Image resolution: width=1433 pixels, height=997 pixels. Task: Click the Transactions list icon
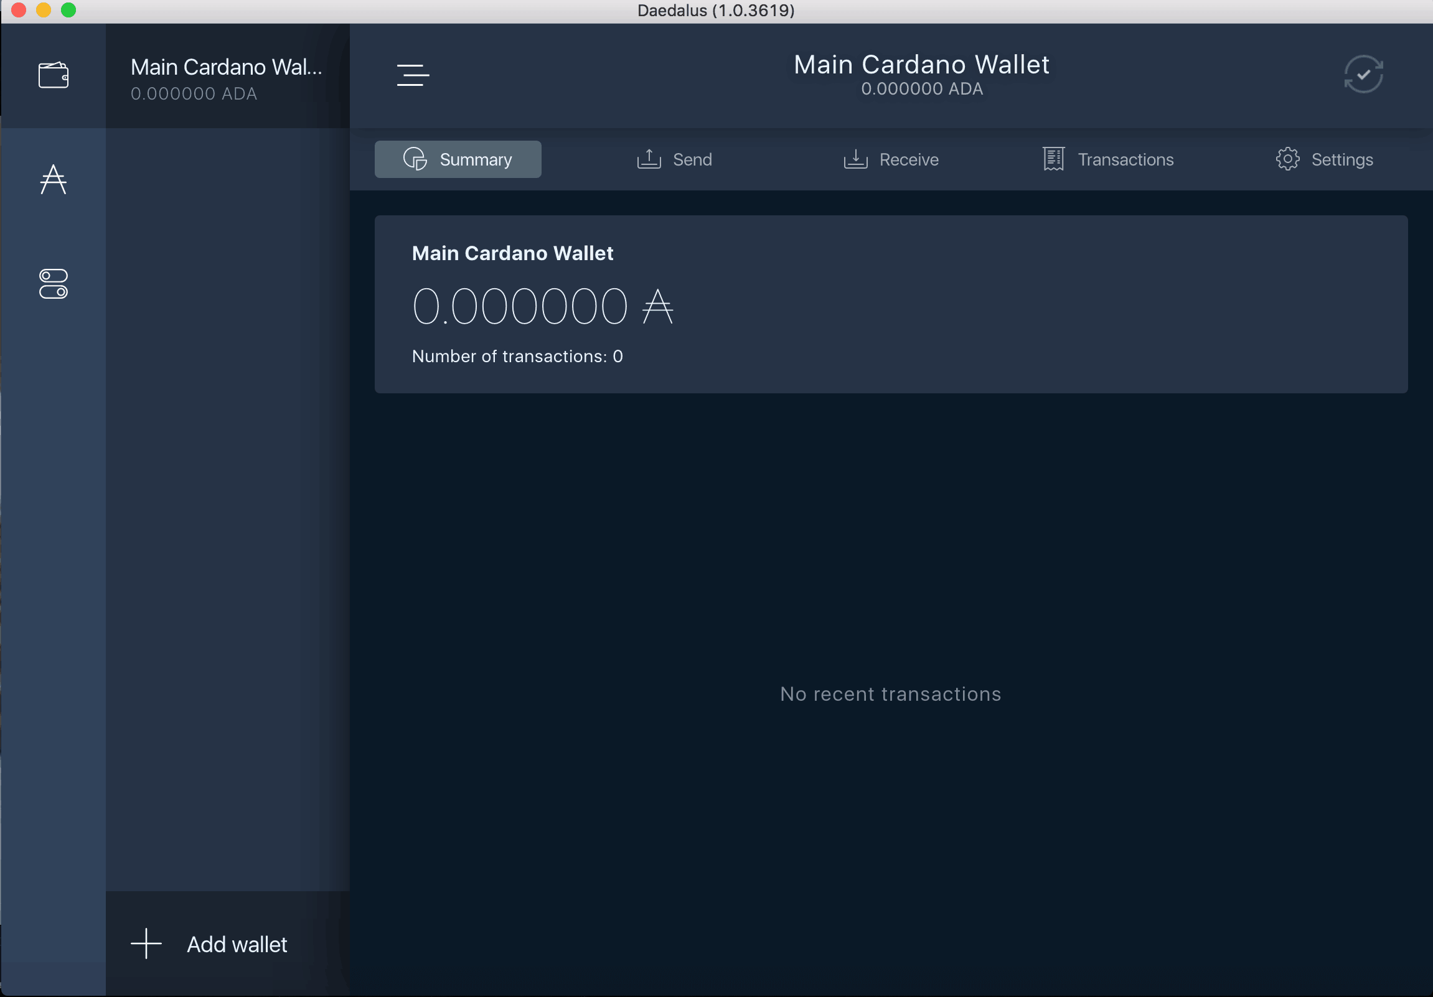coord(1052,159)
